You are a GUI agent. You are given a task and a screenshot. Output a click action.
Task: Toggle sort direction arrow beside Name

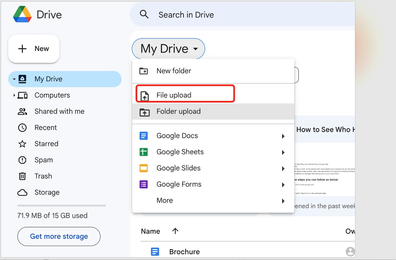pyautogui.click(x=175, y=231)
